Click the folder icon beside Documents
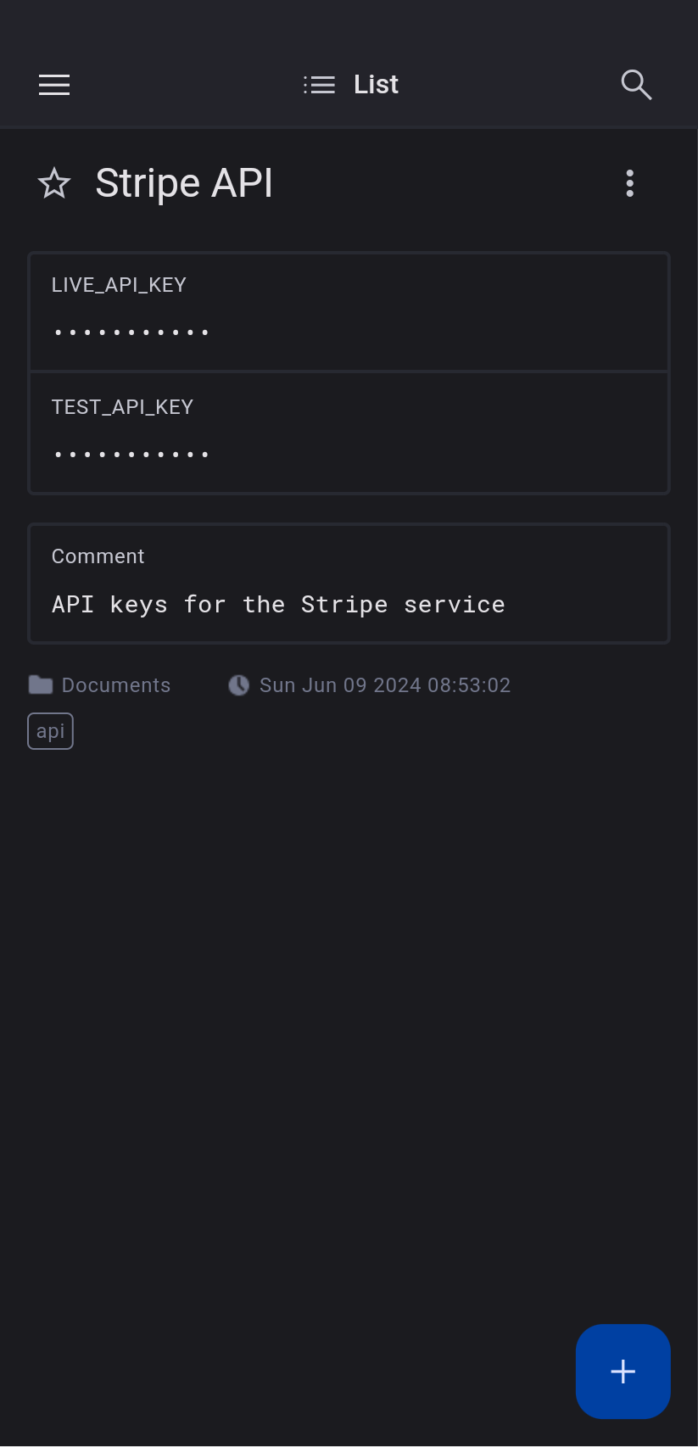The image size is (698, 1447). 41,684
